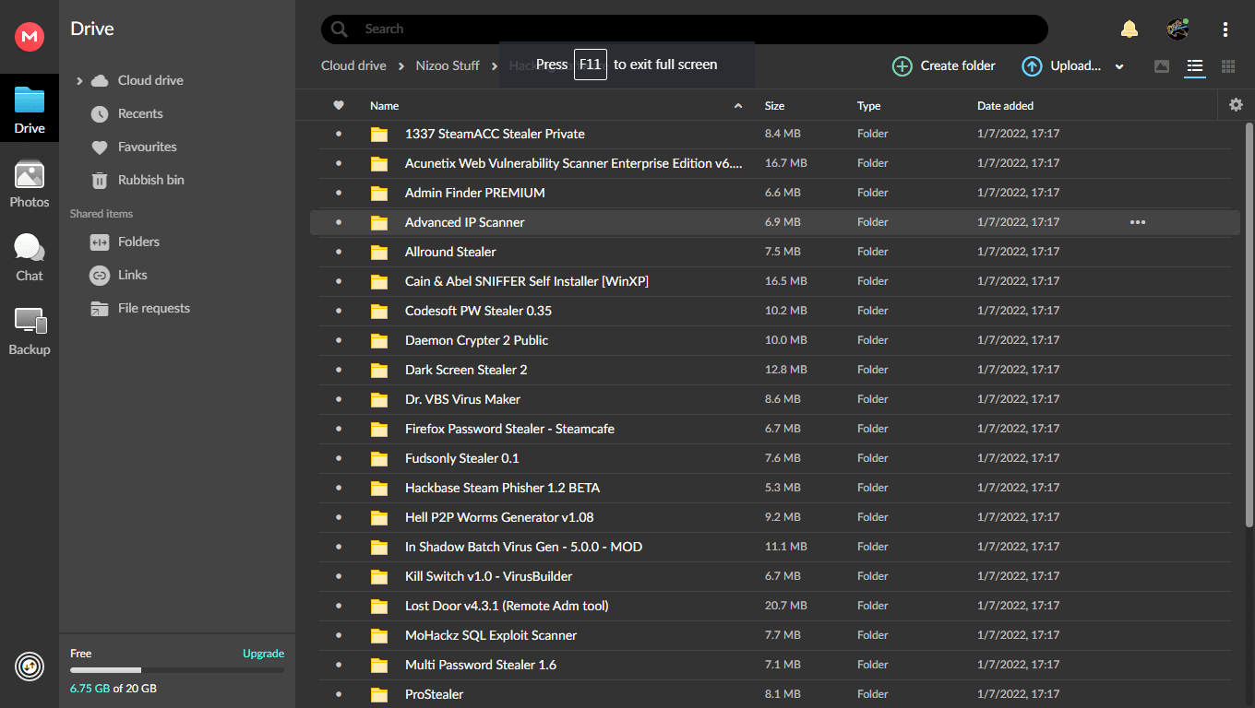The height and width of the screenshot is (708, 1255).
Task: Open Rubbish bin in the sidebar
Action: 150,180
